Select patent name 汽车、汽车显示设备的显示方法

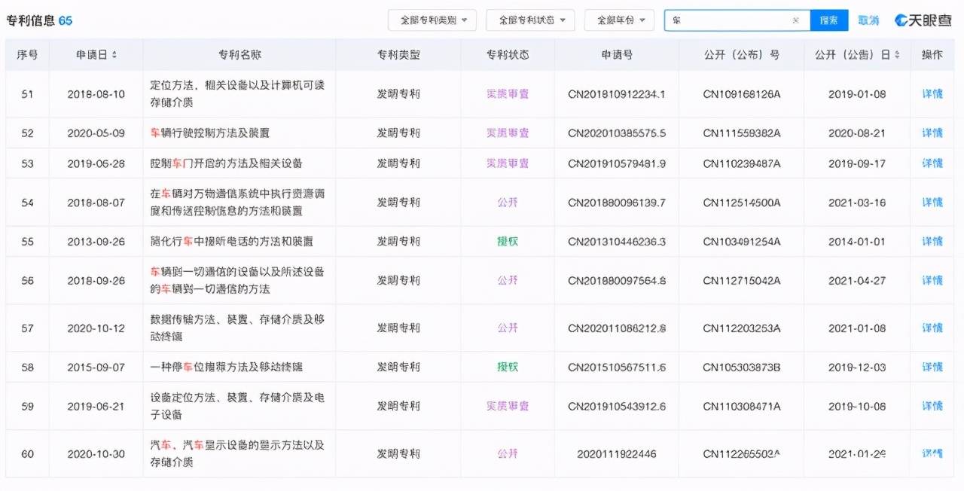coord(237,453)
